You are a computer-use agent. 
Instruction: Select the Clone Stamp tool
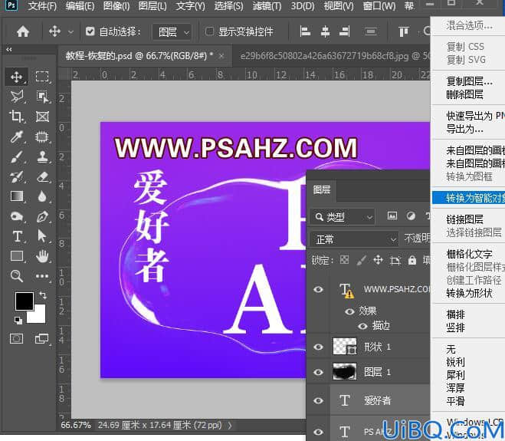coord(42,156)
